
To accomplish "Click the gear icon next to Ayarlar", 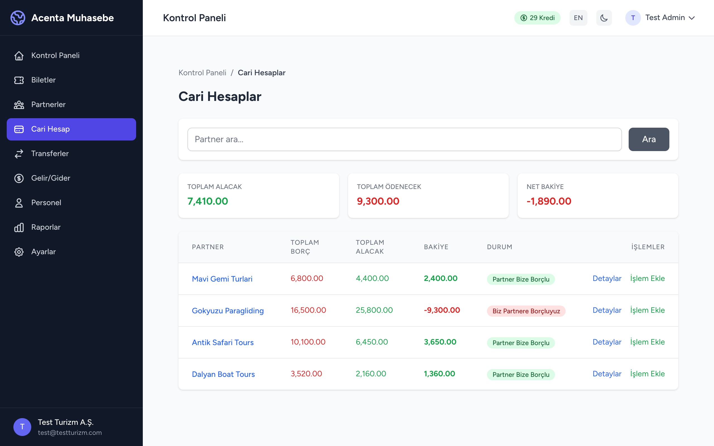I will [x=19, y=252].
